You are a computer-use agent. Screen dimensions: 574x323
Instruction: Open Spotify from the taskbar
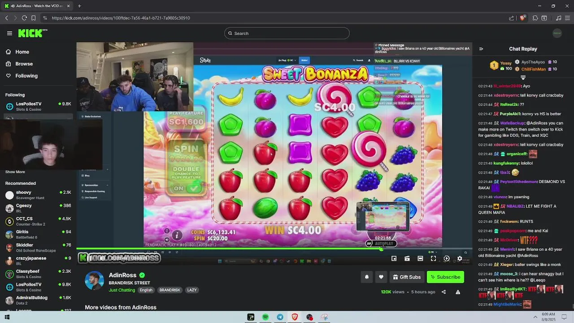point(265,317)
